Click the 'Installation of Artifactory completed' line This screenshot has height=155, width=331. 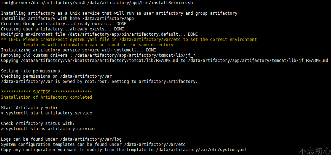click(x=47, y=97)
